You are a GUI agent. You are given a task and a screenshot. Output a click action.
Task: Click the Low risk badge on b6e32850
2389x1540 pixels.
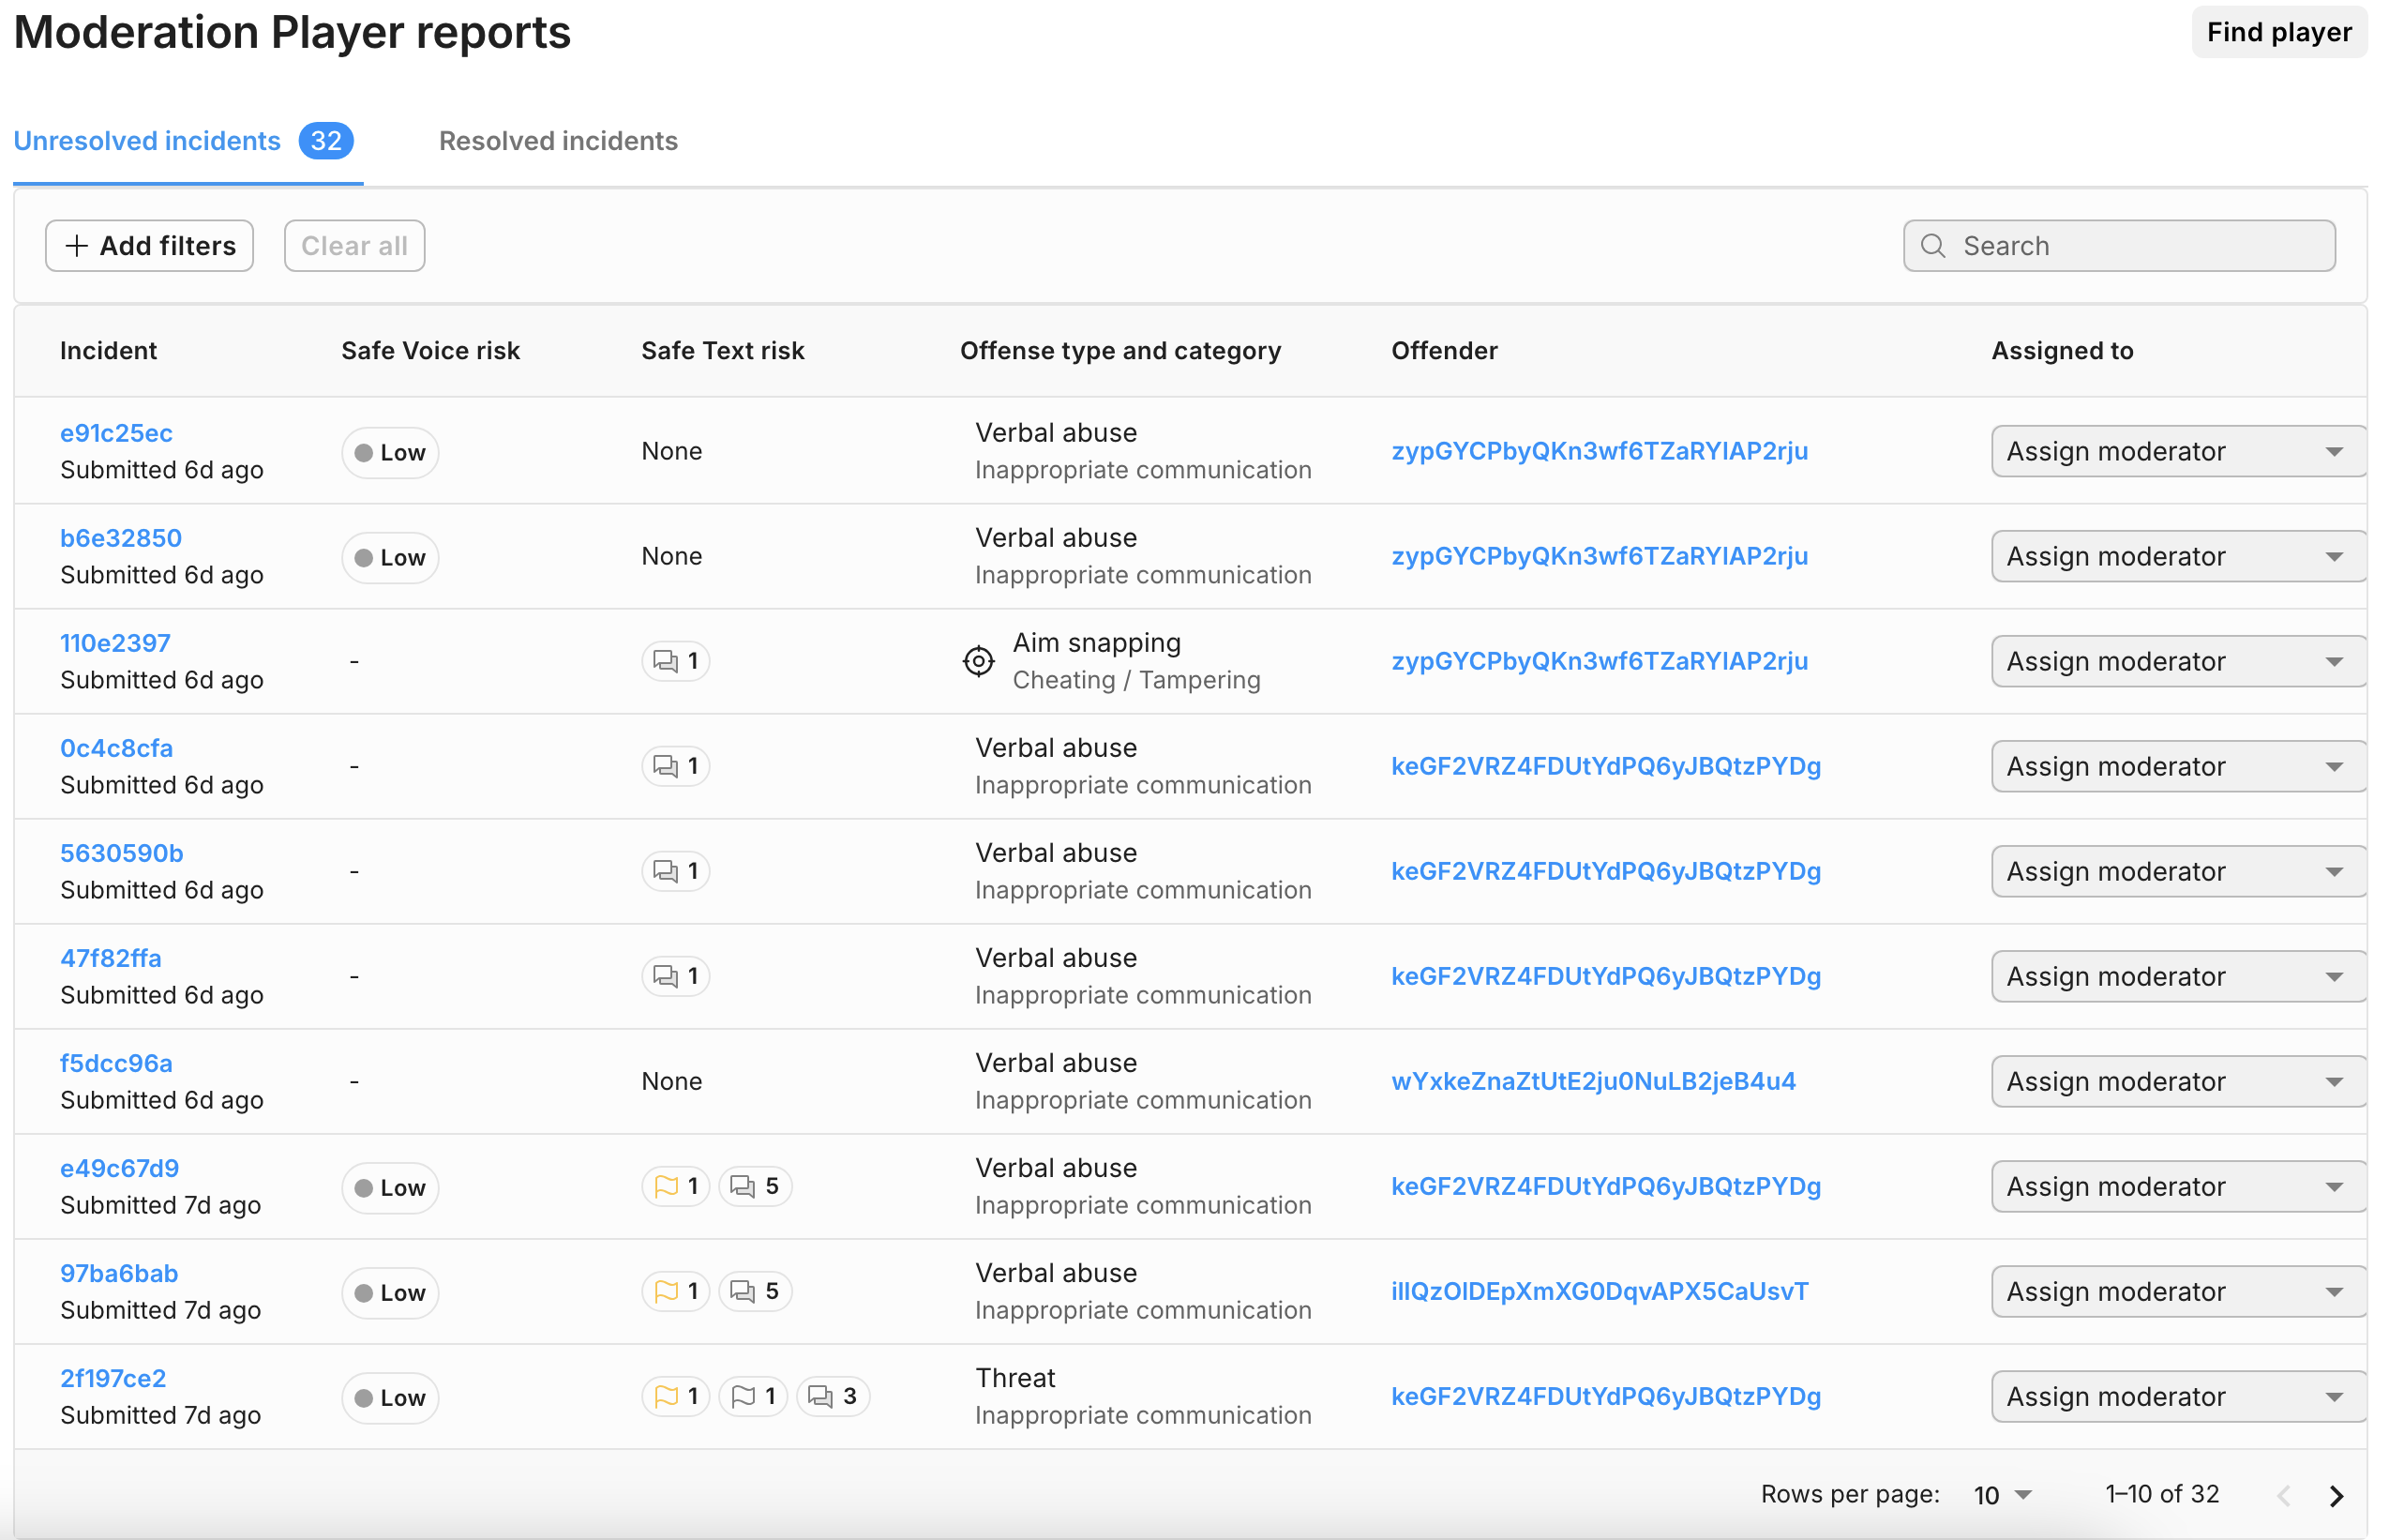pyautogui.click(x=390, y=557)
